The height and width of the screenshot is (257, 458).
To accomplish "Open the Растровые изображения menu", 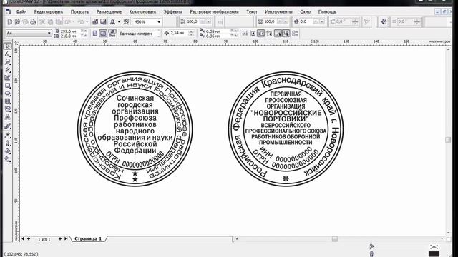I will pyautogui.click(x=214, y=12).
